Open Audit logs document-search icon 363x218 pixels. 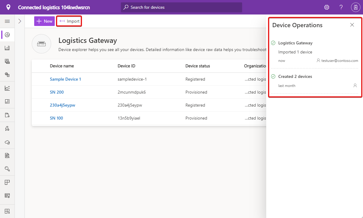[7, 155]
